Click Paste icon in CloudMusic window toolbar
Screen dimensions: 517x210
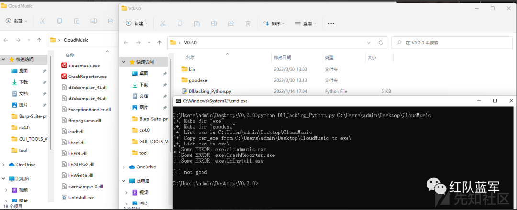click(x=77, y=21)
